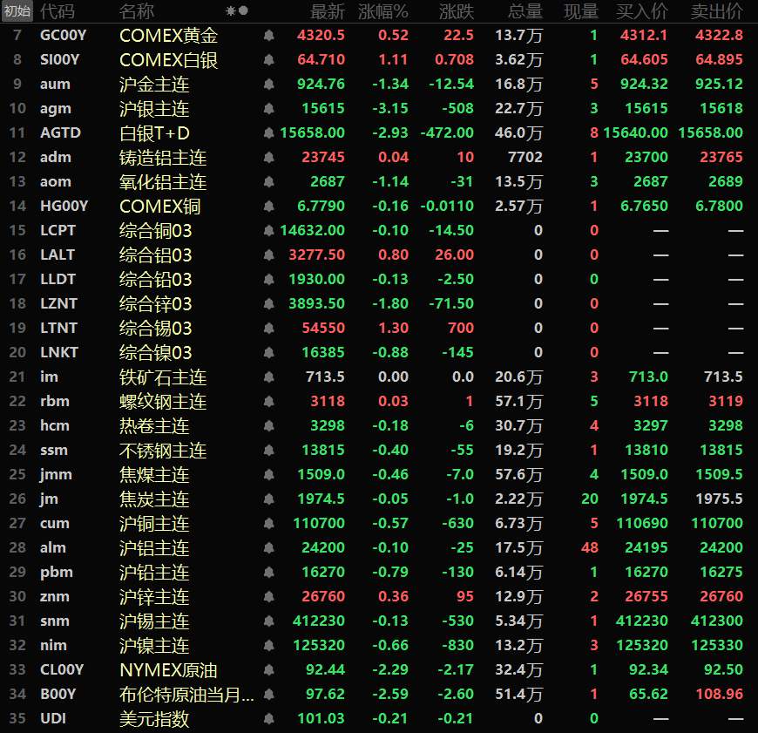Select the 螺纹钢主连 row
The height and width of the screenshot is (733, 758).
pos(379,401)
